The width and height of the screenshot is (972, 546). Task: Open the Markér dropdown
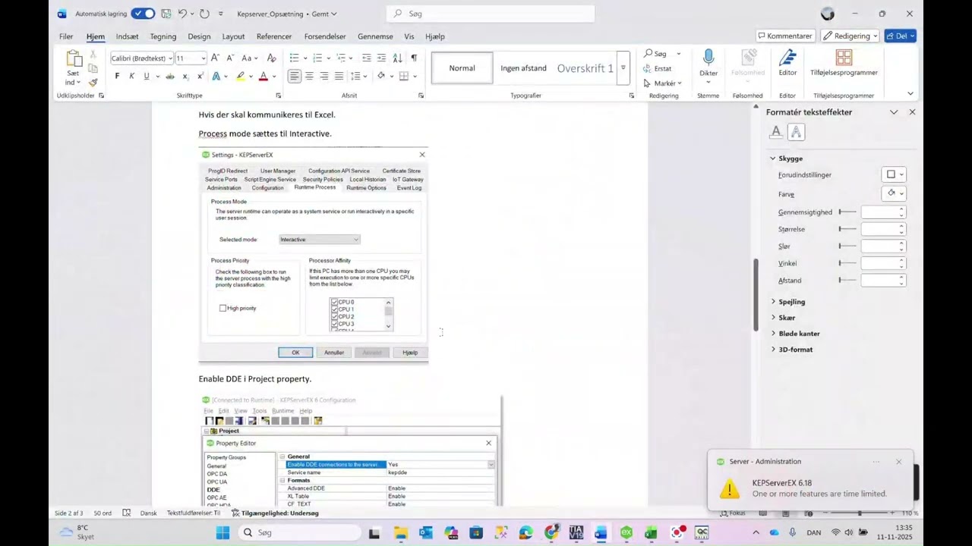tap(663, 83)
